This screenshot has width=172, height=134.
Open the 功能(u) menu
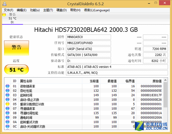point(35,10)
